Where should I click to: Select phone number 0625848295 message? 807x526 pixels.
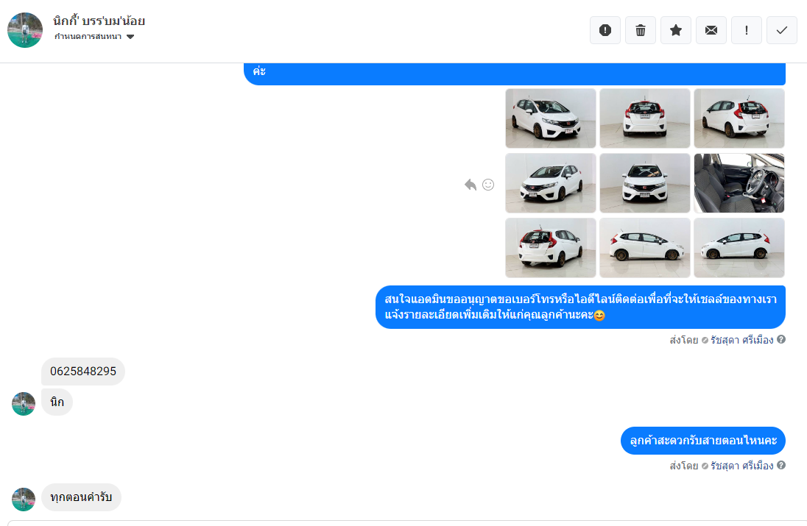(x=83, y=372)
